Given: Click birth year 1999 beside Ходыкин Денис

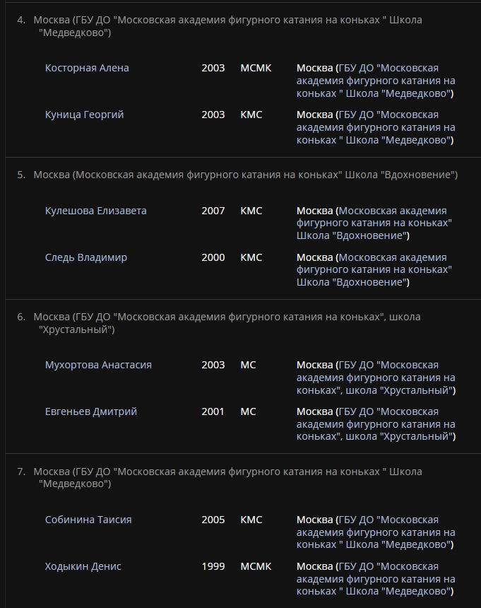Looking at the screenshot, I should point(213,567).
